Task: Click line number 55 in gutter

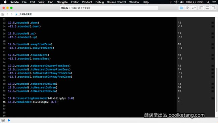Action: tap(4, 102)
